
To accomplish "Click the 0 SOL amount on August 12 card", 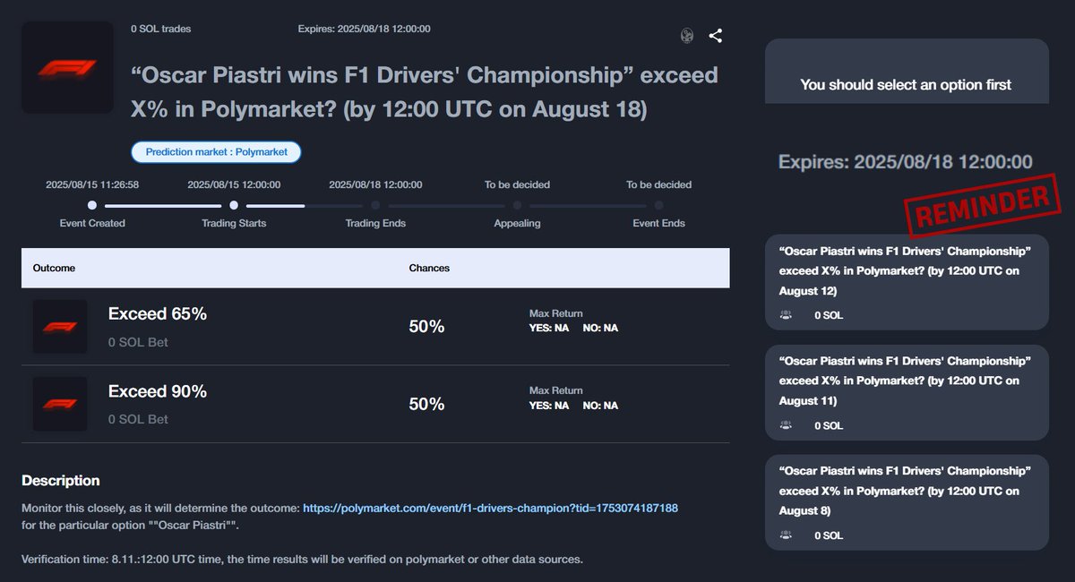I will tap(829, 315).
